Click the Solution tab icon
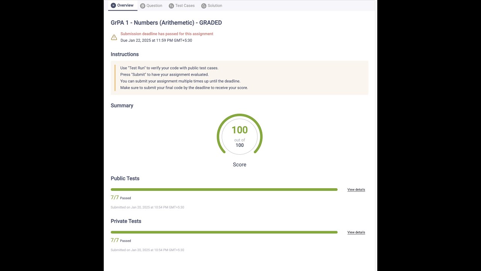Screen dimensions: 481x271 coord(204,6)
